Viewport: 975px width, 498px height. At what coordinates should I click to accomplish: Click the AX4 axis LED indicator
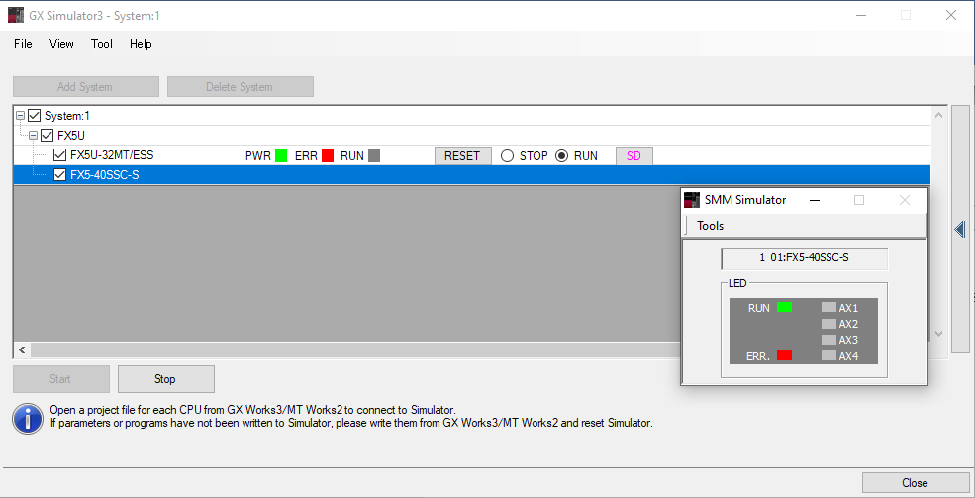click(x=829, y=355)
